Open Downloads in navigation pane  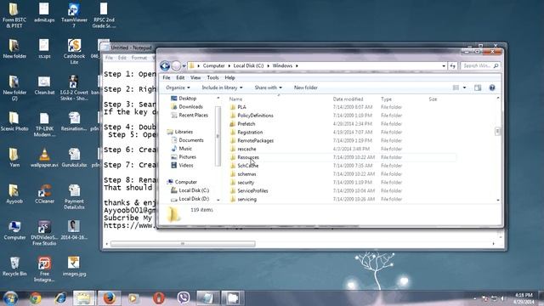pyautogui.click(x=190, y=107)
